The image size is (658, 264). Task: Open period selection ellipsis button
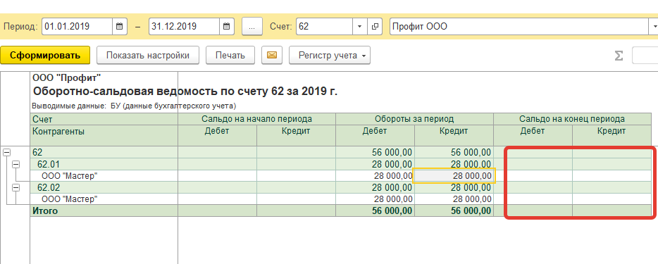tap(252, 27)
